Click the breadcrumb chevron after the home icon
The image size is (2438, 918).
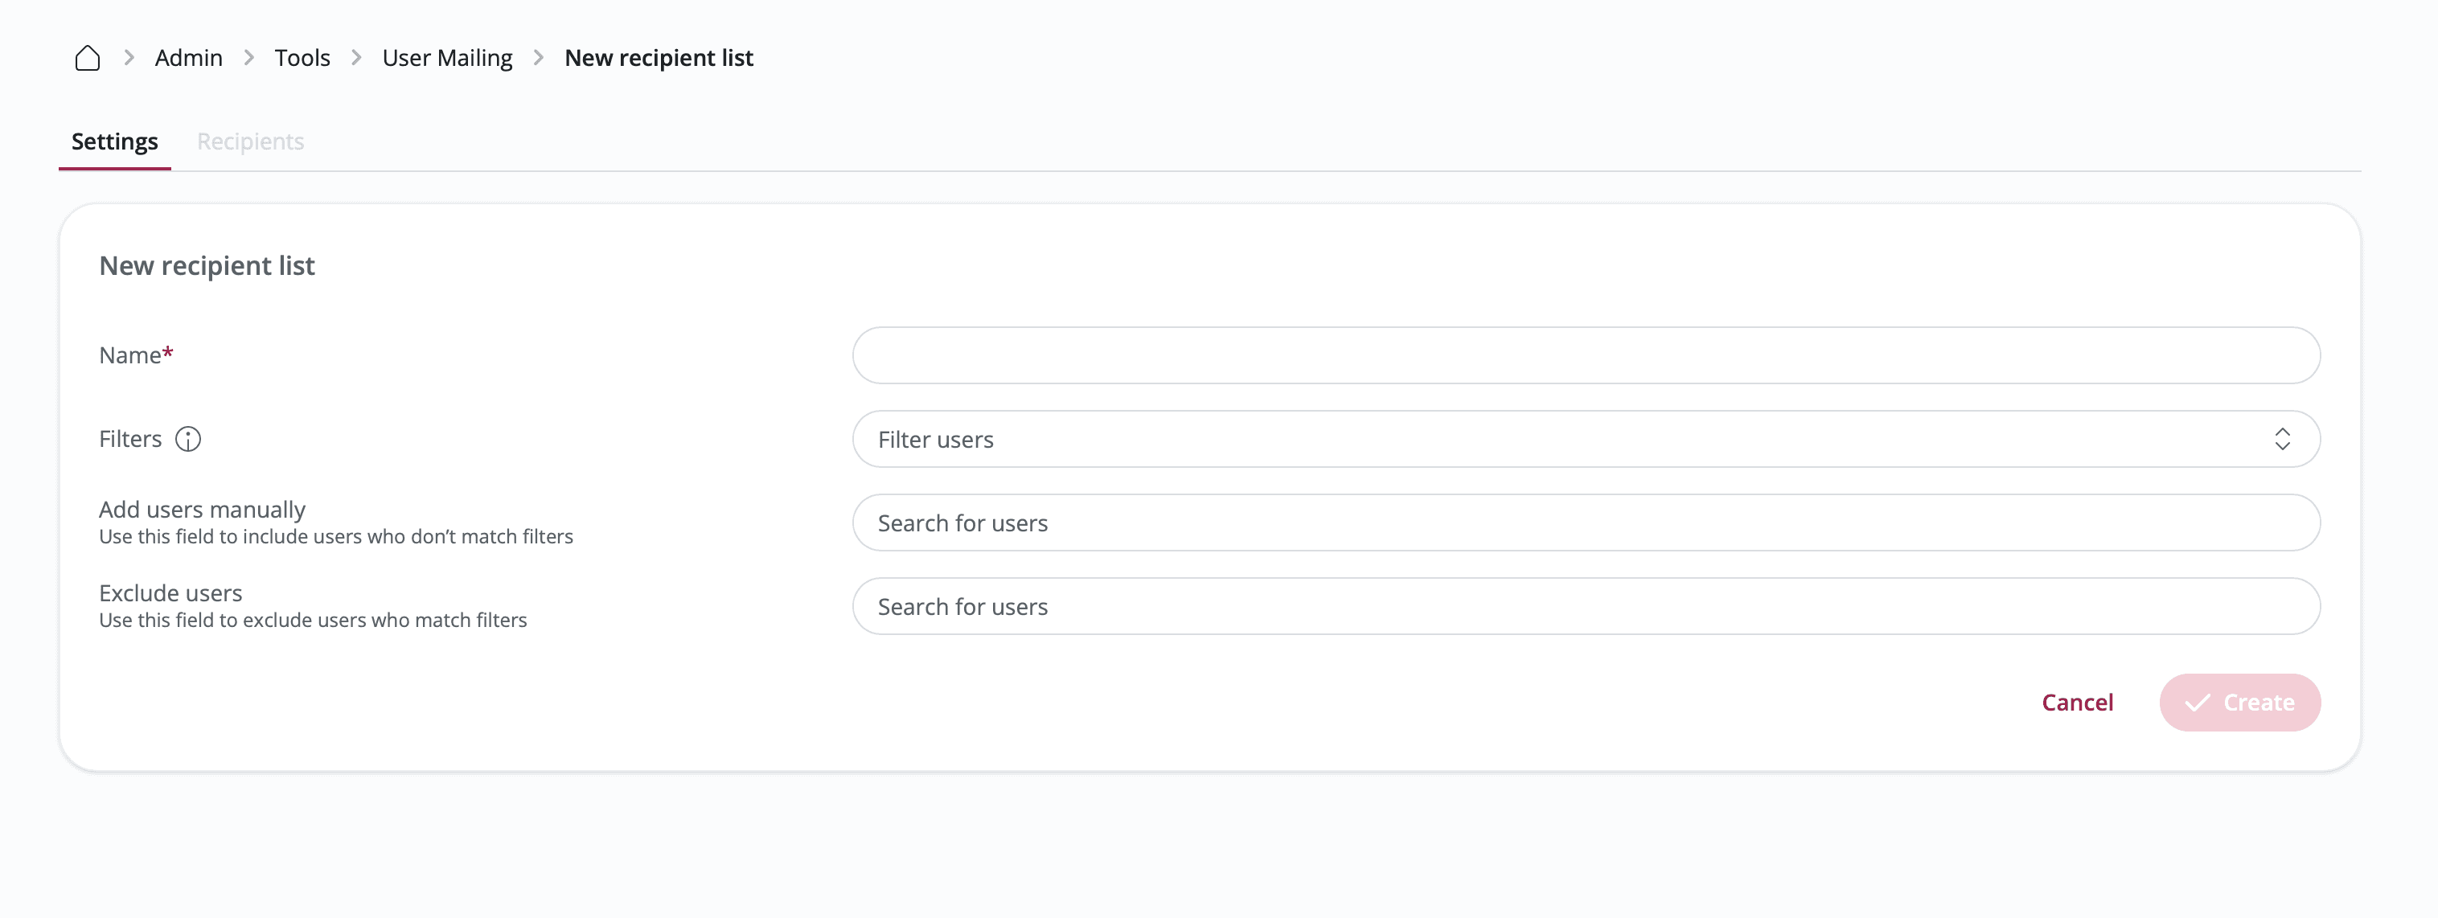[129, 58]
